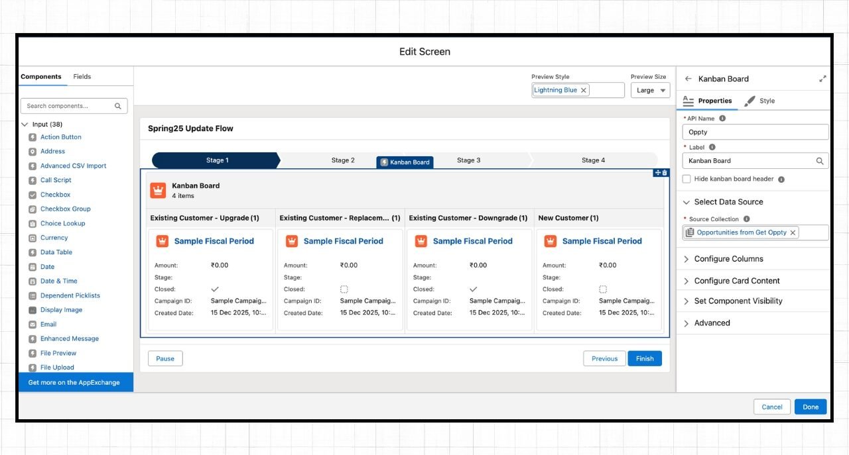Click the Finish button
The image size is (849, 455).
(x=644, y=358)
